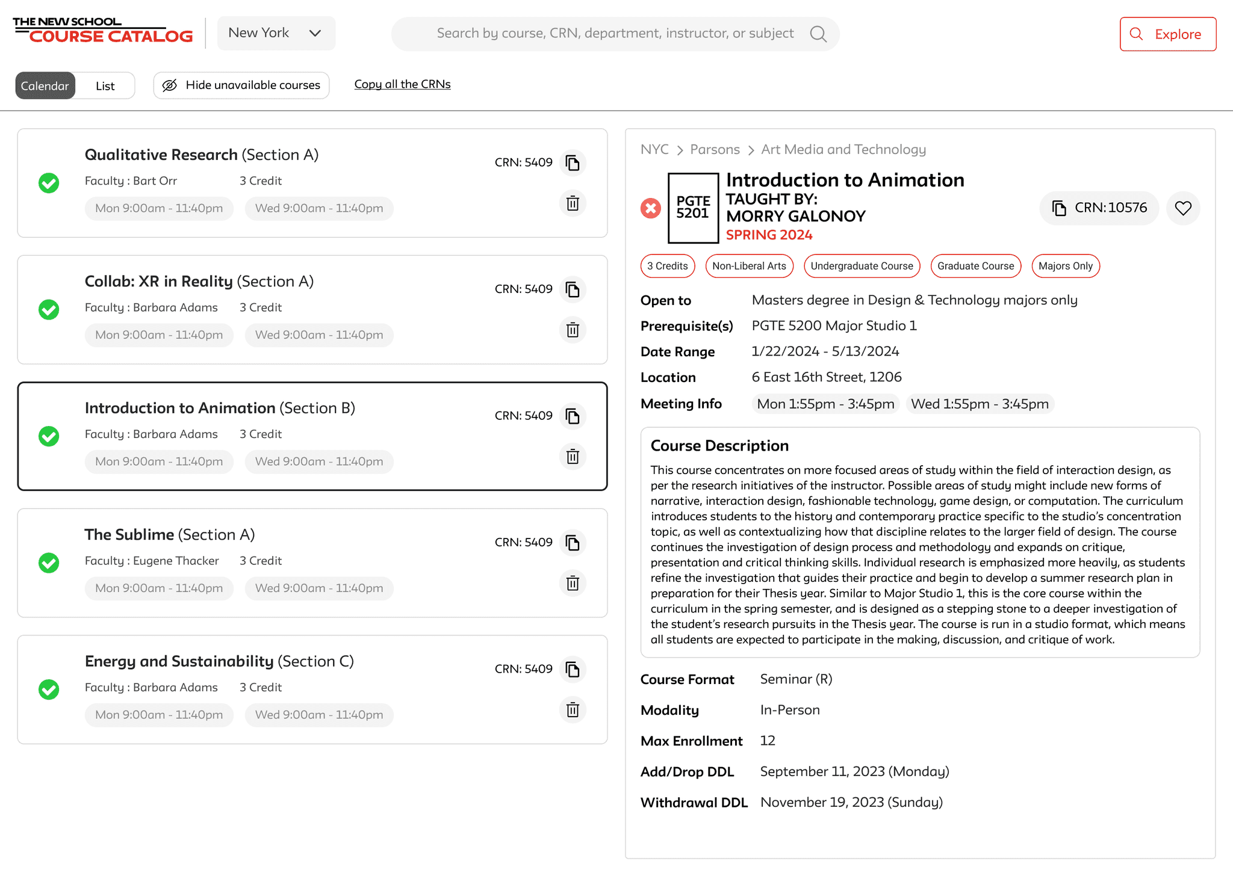Viewport: 1233px width, 876px height.
Task: Click Faculty : Eugene Thacker text
Action: [152, 561]
